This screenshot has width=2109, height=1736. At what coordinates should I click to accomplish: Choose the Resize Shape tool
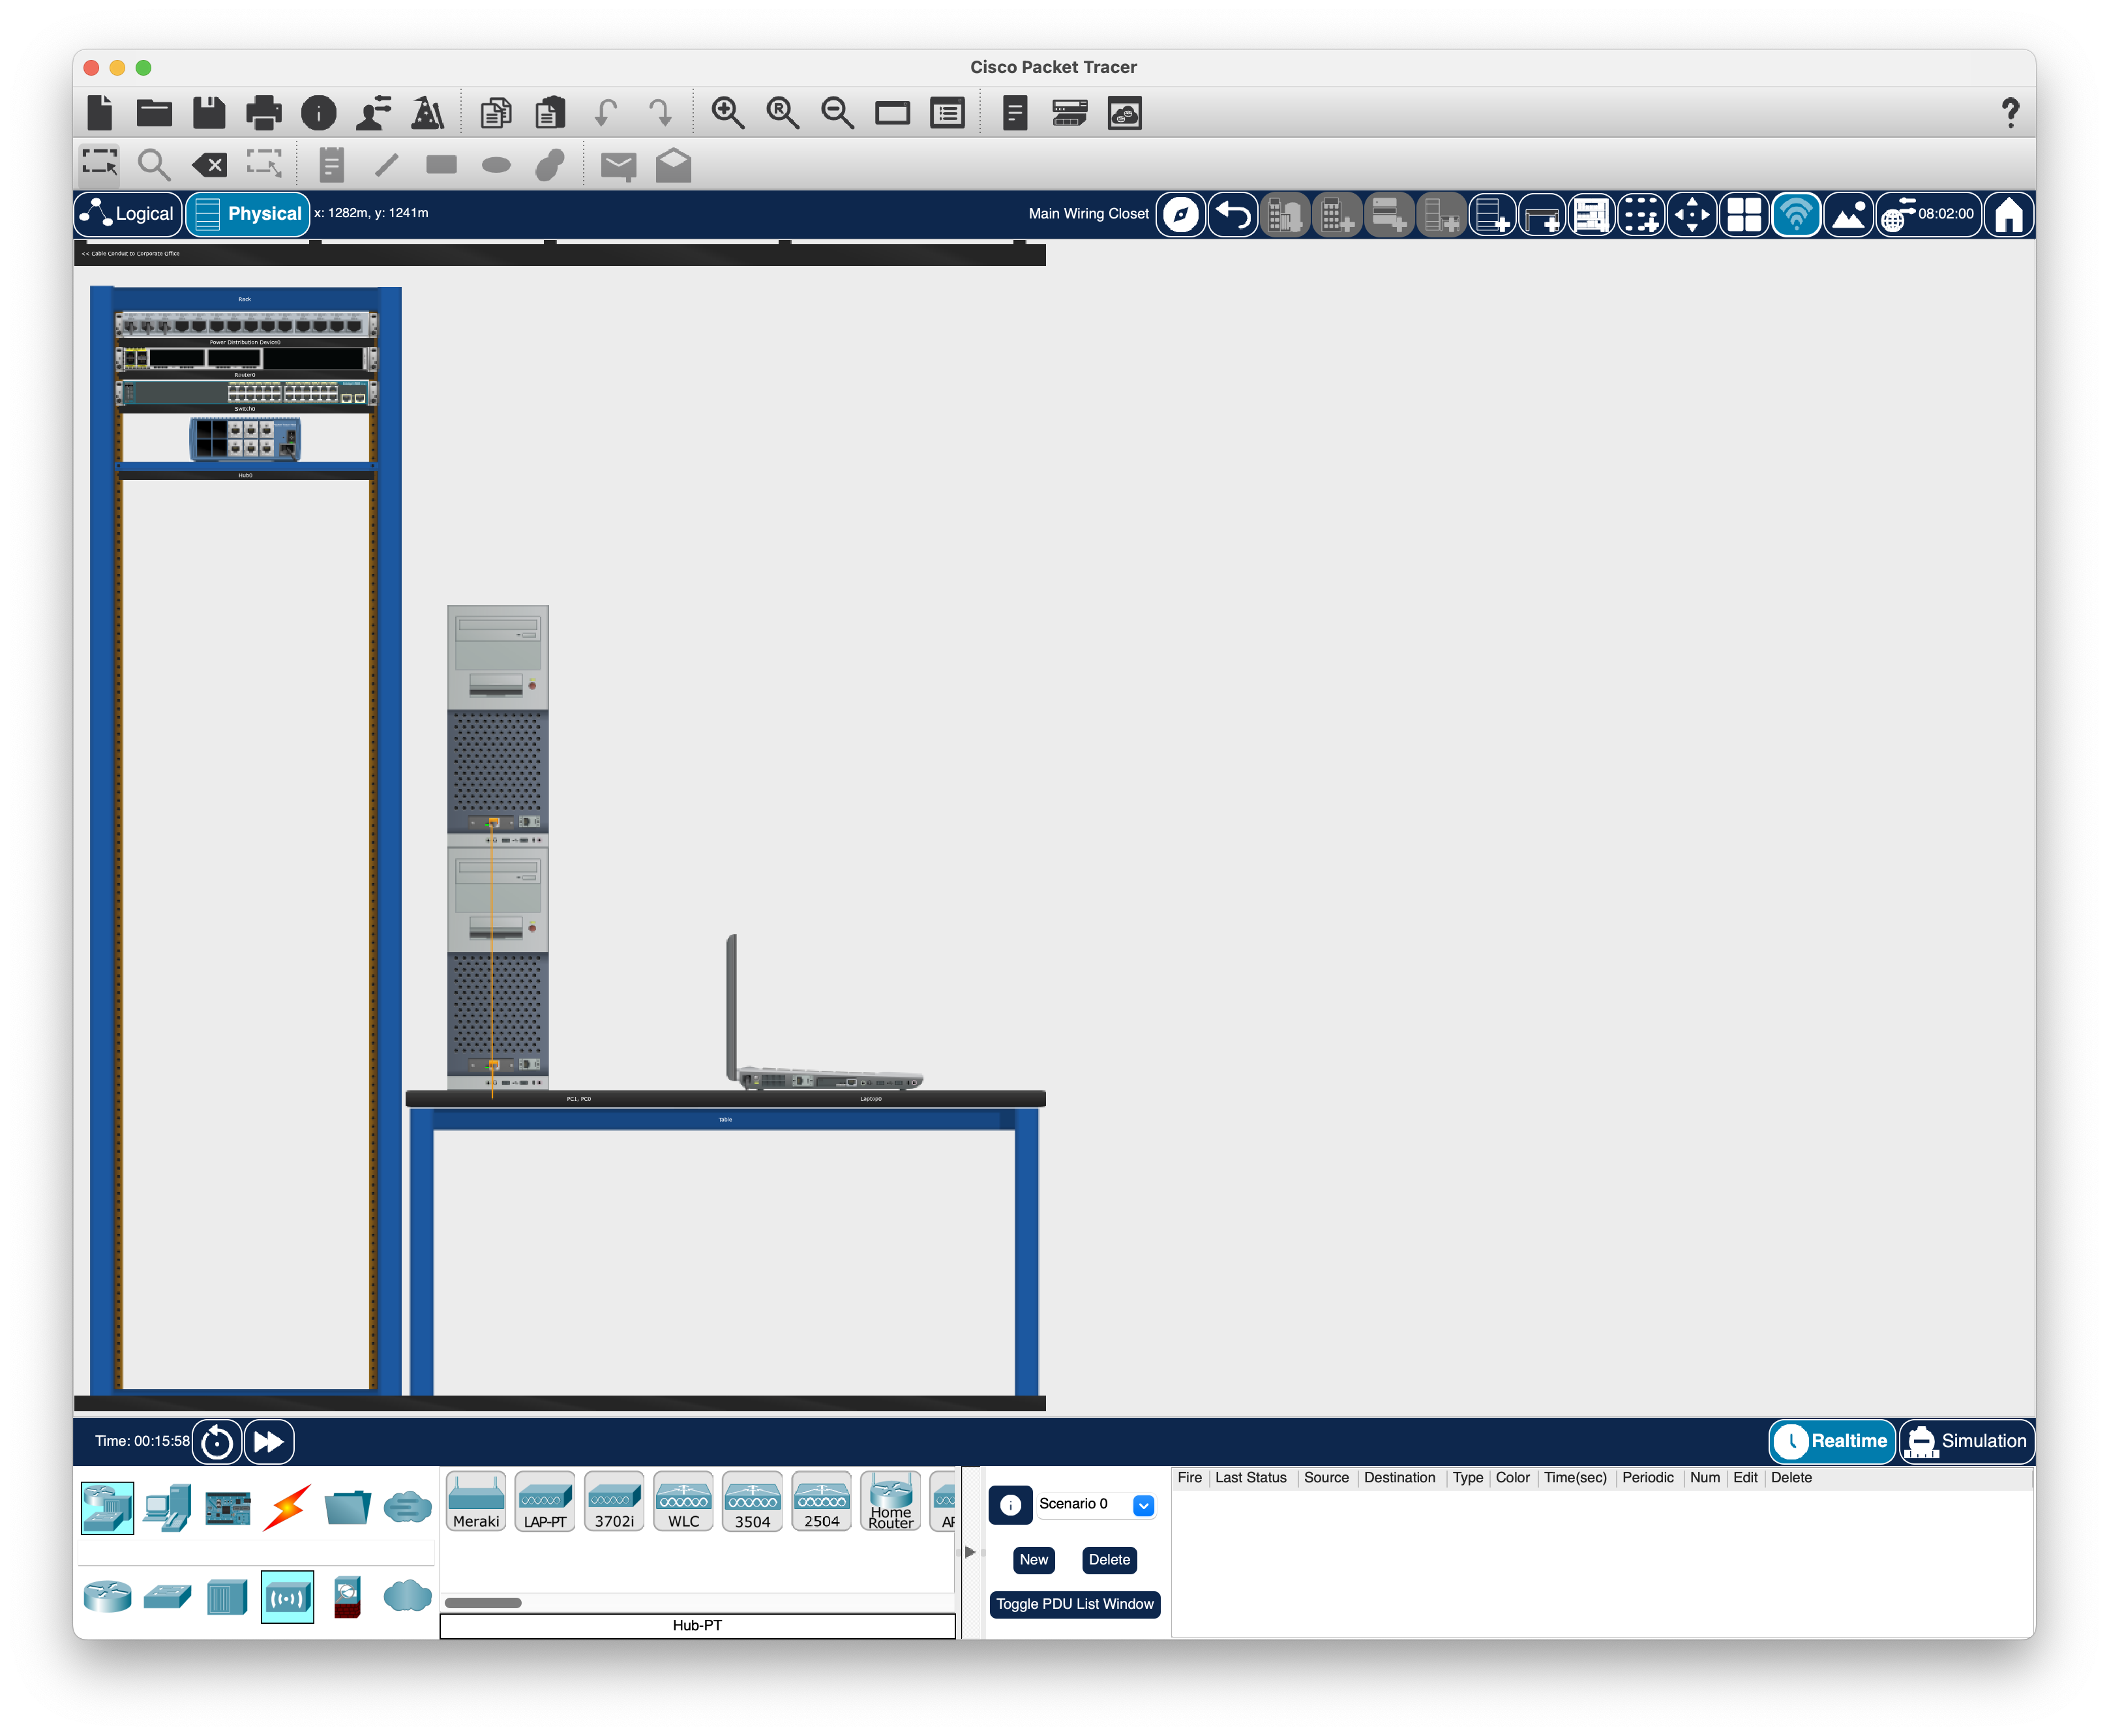(264, 164)
